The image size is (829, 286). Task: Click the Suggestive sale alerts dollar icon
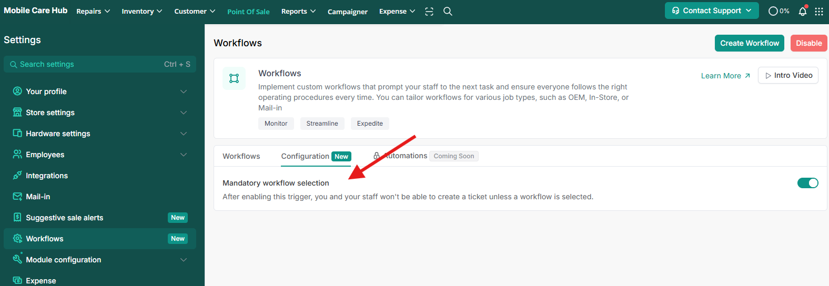coord(17,217)
